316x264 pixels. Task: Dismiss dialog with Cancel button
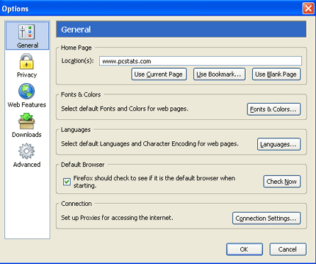point(288,249)
